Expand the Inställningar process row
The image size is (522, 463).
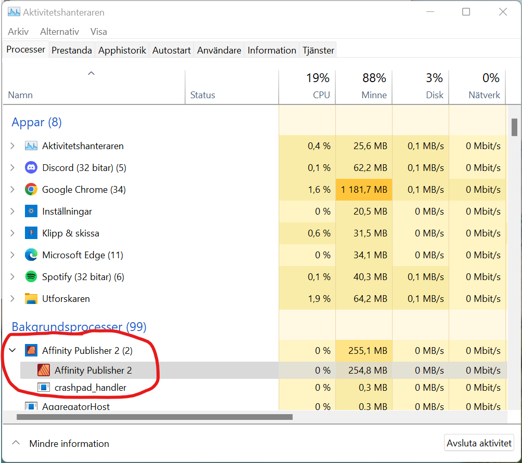coord(12,211)
